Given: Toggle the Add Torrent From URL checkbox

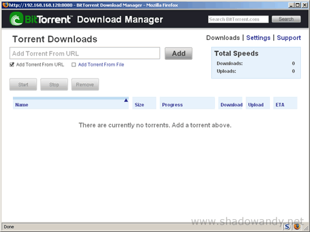Looking at the screenshot, I should (12, 64).
